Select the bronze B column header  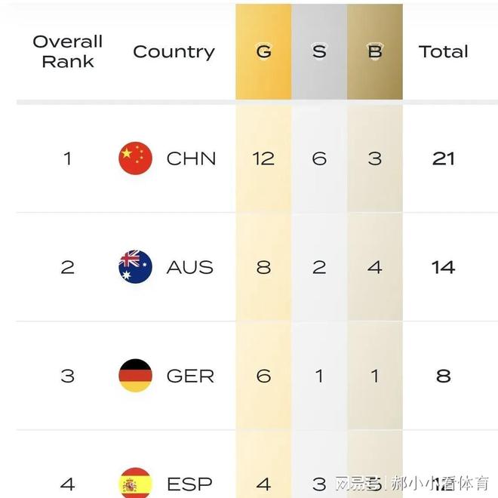click(375, 52)
